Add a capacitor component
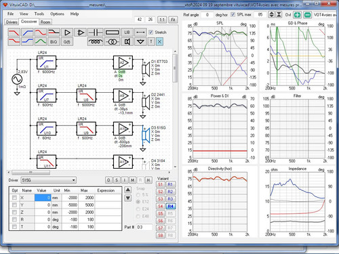The height and width of the screenshot is (254, 339). [96, 33]
